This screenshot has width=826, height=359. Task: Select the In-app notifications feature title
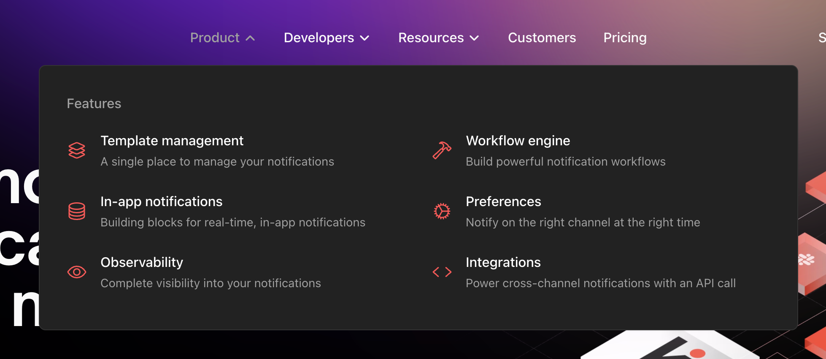161,201
